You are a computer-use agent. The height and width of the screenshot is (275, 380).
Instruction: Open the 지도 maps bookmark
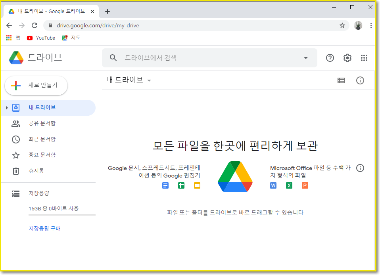pyautogui.click(x=71, y=38)
